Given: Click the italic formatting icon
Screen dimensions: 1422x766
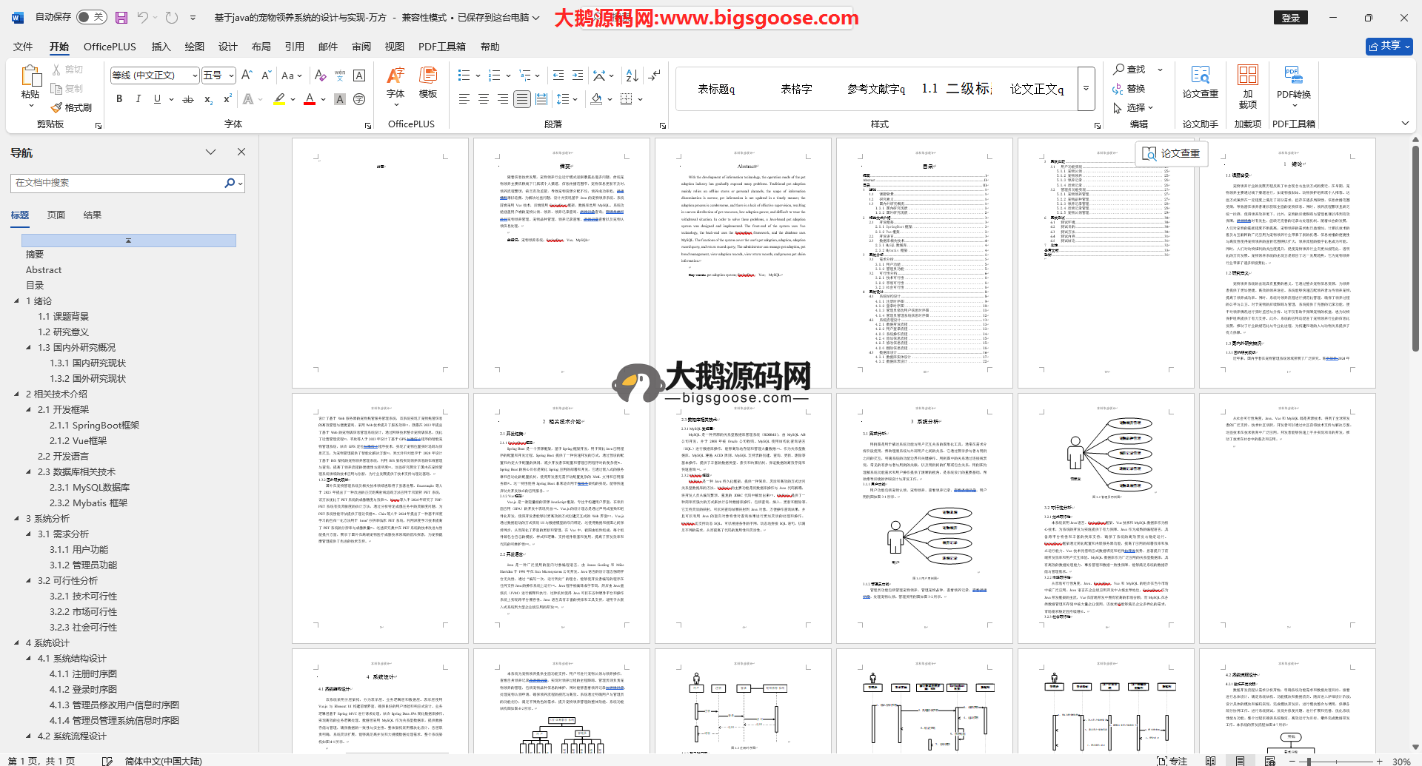Looking at the screenshot, I should coord(138,99).
